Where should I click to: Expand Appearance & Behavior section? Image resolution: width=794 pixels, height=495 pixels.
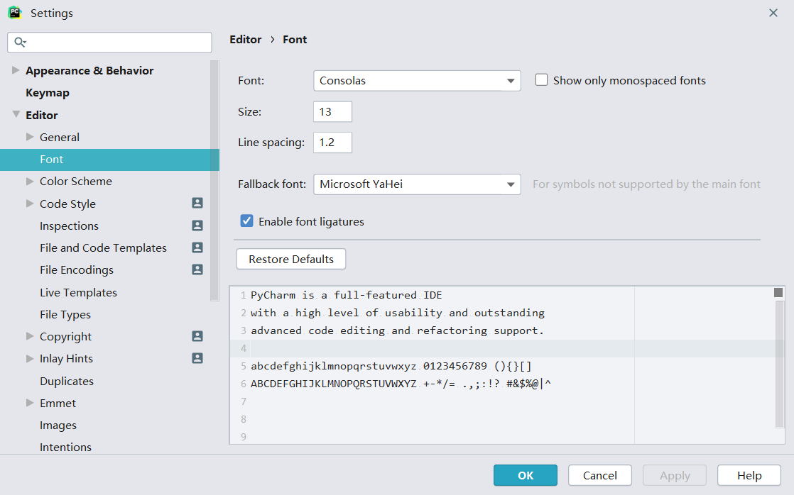coord(16,70)
